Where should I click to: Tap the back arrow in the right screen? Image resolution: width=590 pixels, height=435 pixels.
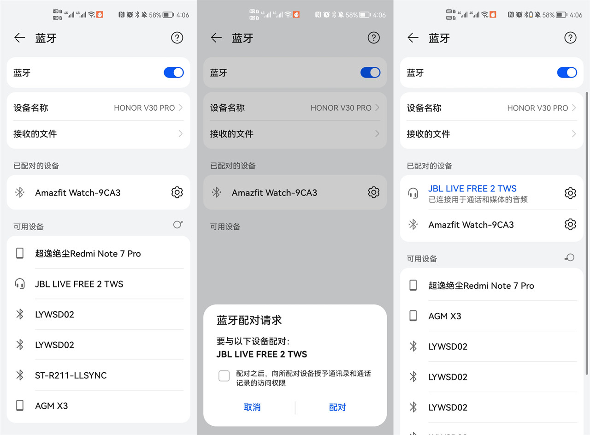413,38
